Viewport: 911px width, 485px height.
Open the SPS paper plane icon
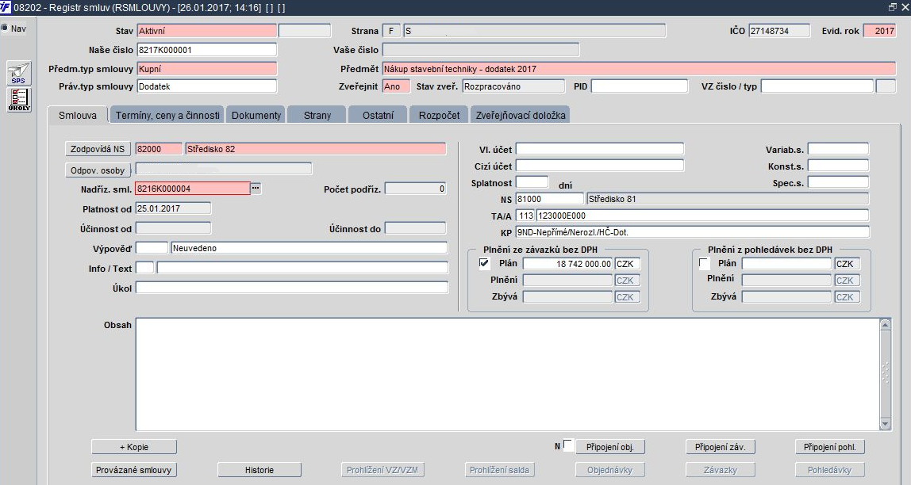point(18,74)
